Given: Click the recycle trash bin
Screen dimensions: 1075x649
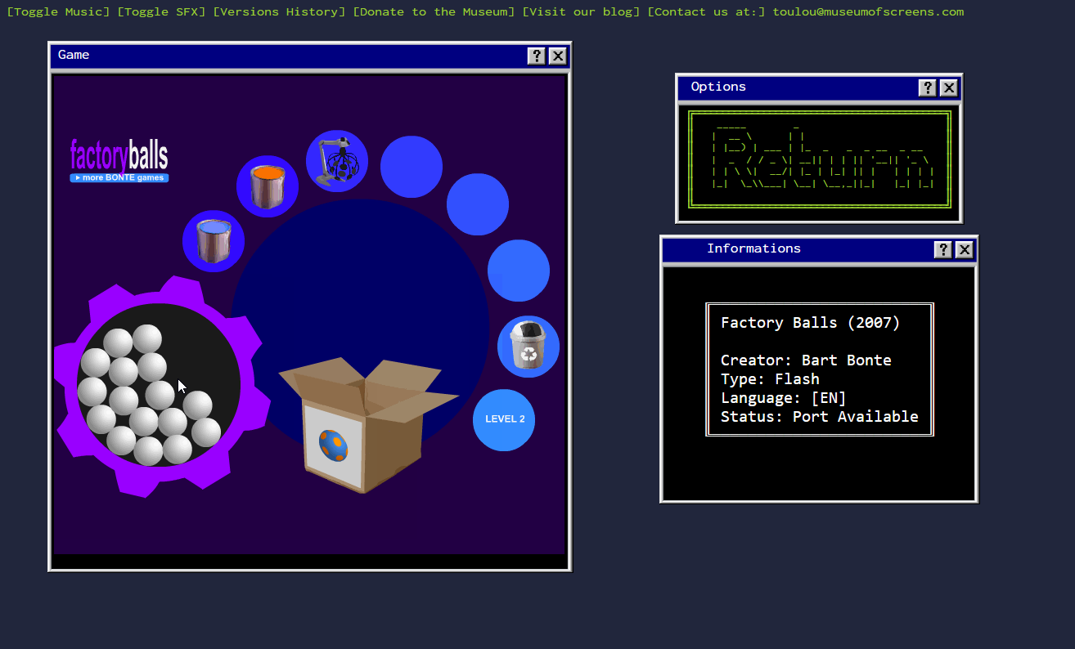Looking at the screenshot, I should 529,347.
